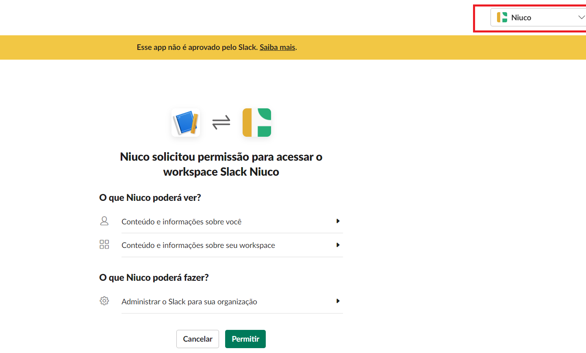The height and width of the screenshot is (353, 586).
Task: Open the Saiba mais link
Action: point(277,47)
